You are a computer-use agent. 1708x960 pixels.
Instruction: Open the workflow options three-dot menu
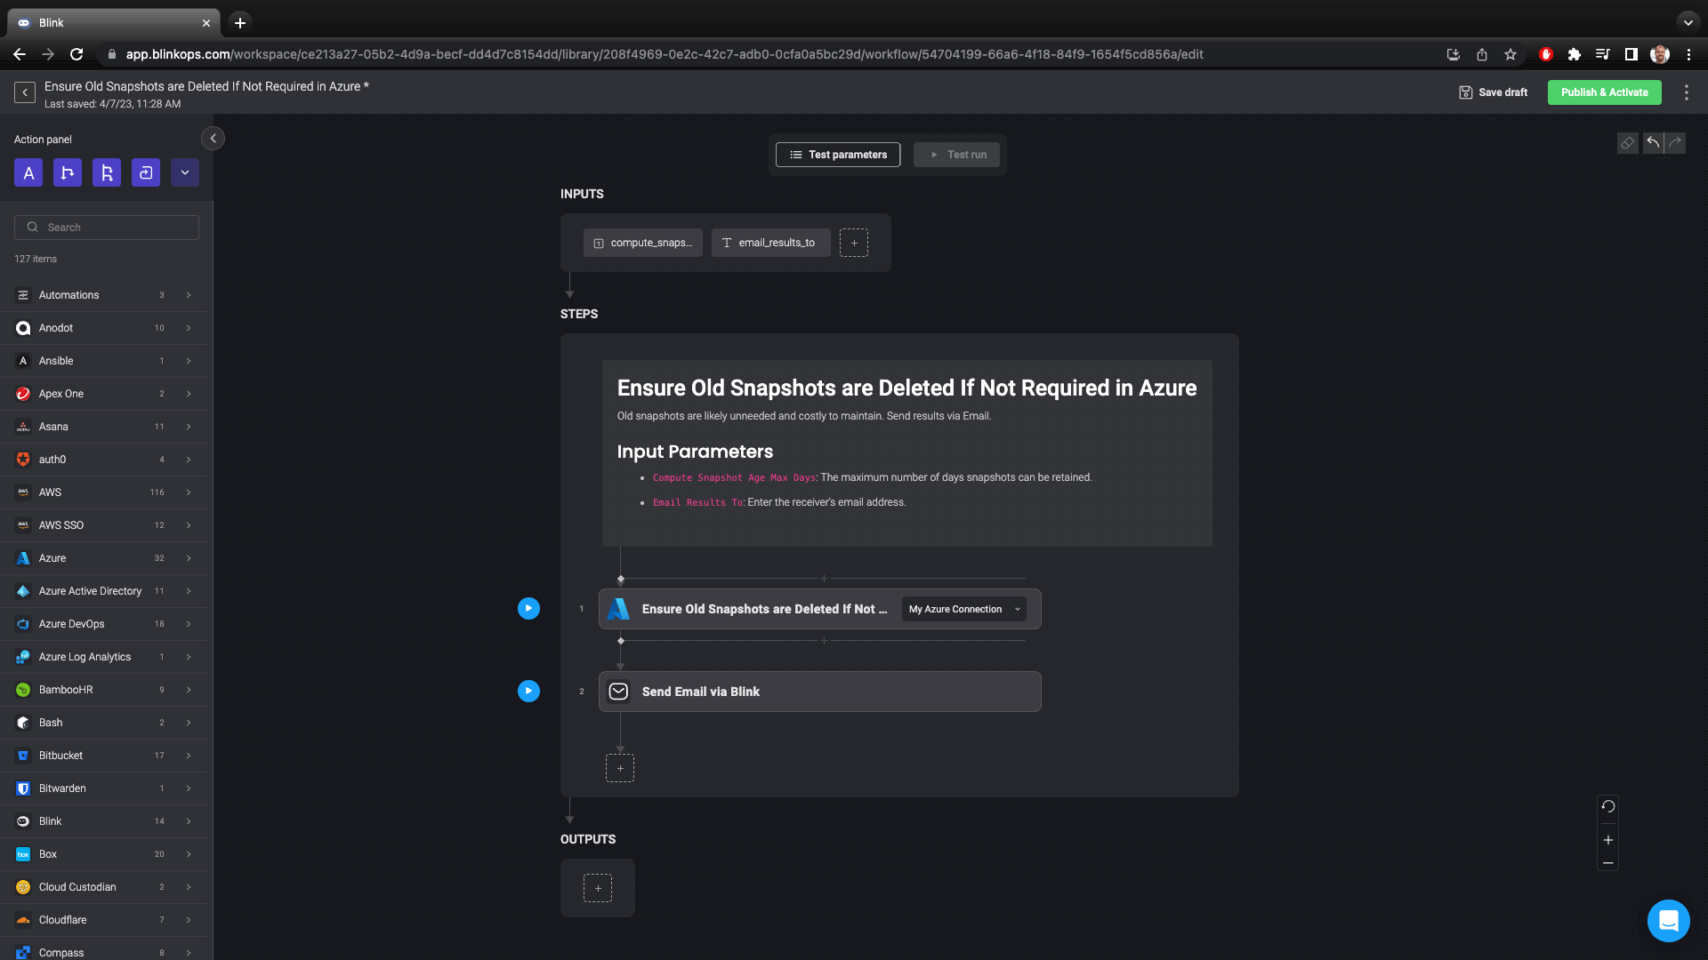[1688, 92]
